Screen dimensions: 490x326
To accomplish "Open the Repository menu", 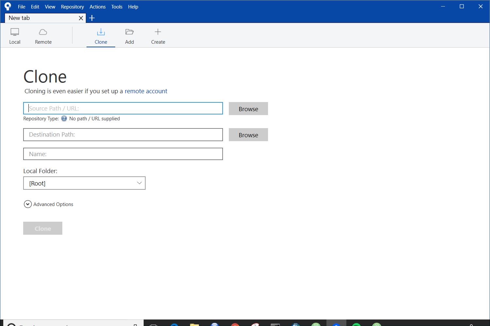I will pyautogui.click(x=72, y=7).
